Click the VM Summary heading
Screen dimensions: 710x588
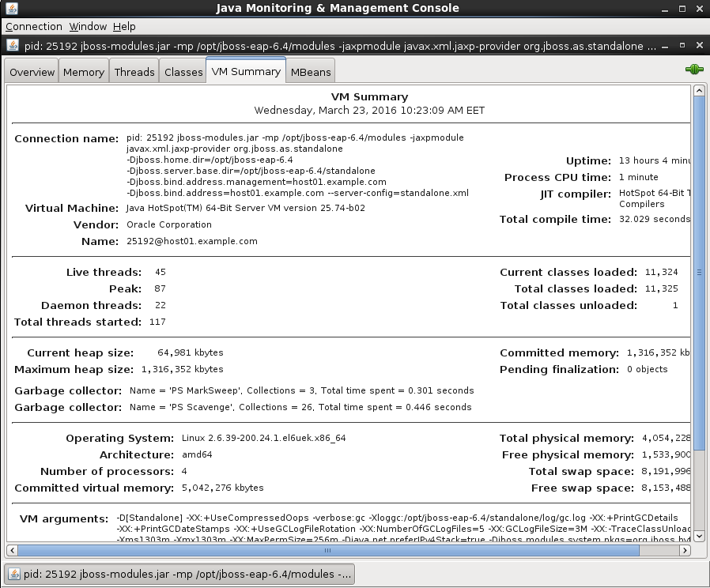(369, 97)
